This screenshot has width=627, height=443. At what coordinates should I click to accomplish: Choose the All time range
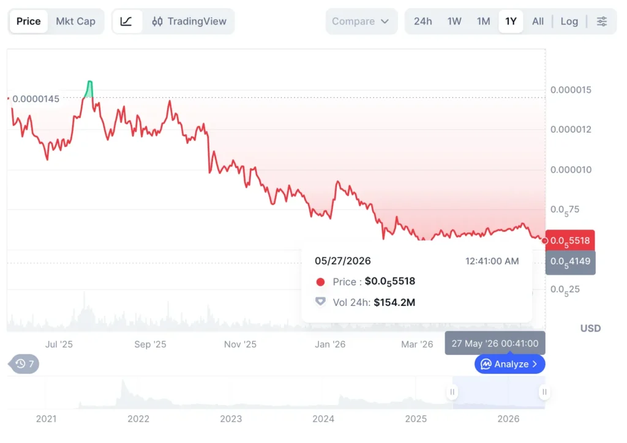[x=538, y=21]
